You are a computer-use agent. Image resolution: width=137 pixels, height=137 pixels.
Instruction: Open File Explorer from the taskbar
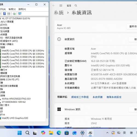click(x=51, y=133)
